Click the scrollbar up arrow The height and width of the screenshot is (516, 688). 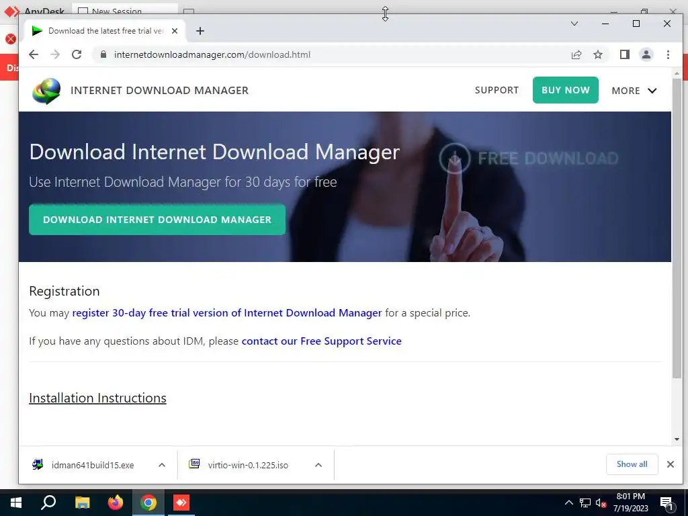[x=677, y=74]
